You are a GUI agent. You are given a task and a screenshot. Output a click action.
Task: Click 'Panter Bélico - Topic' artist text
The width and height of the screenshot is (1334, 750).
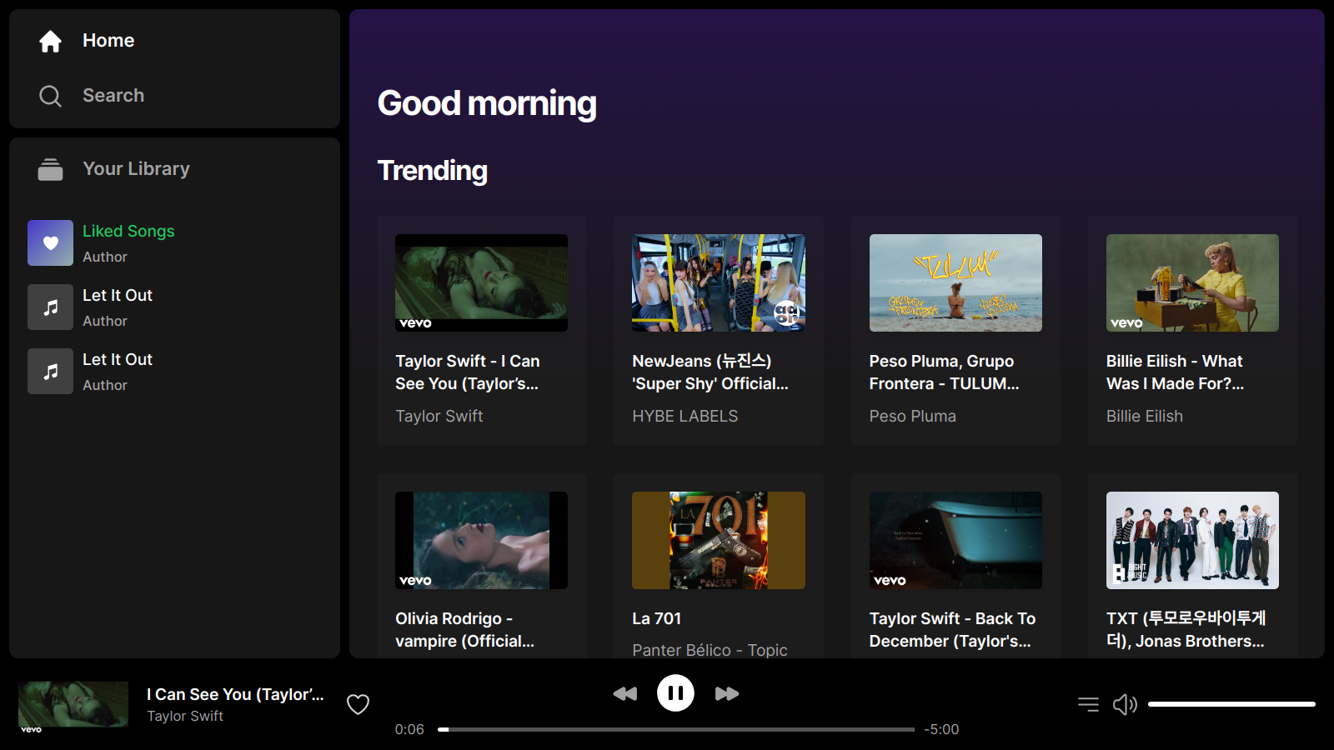(x=710, y=650)
